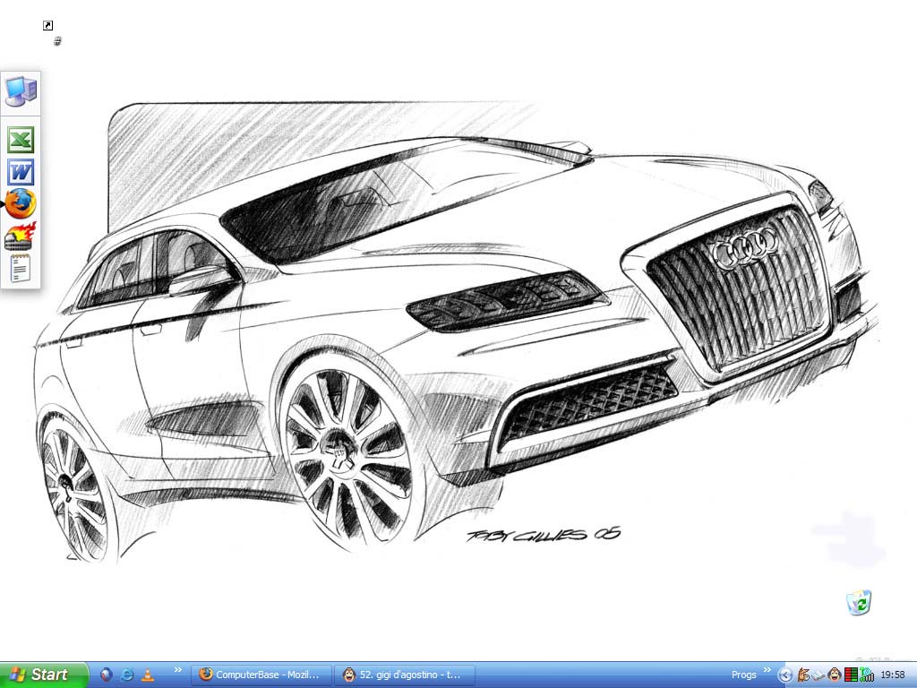
Task: Open My Computer from the side dock
Action: tap(21, 91)
